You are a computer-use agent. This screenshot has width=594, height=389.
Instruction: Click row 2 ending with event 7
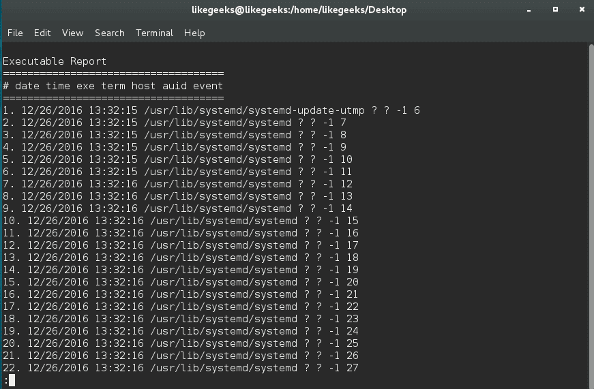click(175, 123)
